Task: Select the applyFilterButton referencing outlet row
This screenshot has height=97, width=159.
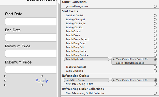Action: click(x=86, y=80)
